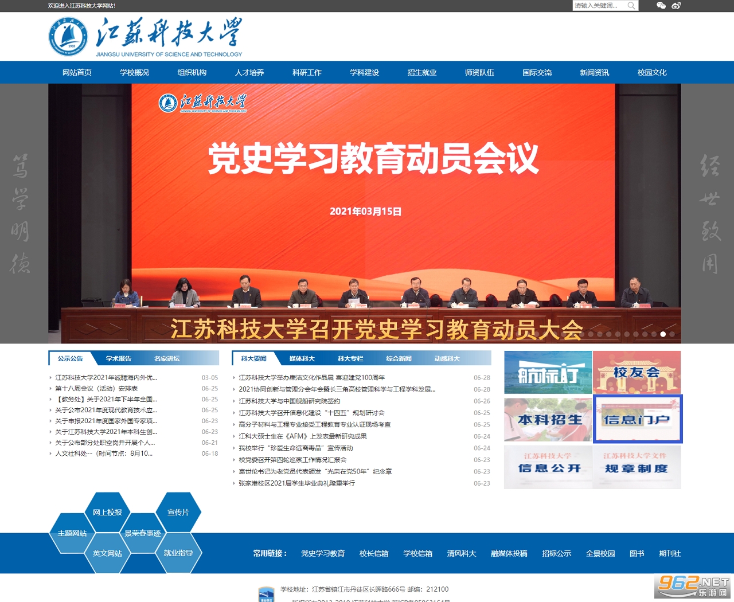Open 清风科大 footer link
The width and height of the screenshot is (734, 602).
coord(462,553)
